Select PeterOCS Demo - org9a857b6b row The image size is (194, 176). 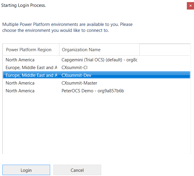point(96,91)
